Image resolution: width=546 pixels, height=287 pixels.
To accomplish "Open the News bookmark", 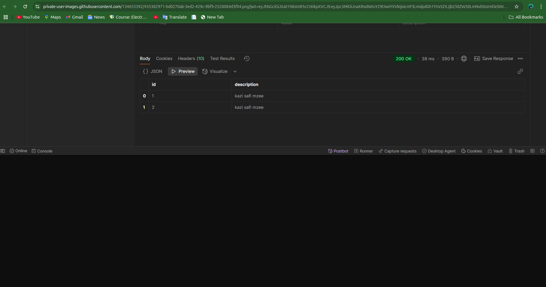I will click(x=96, y=17).
